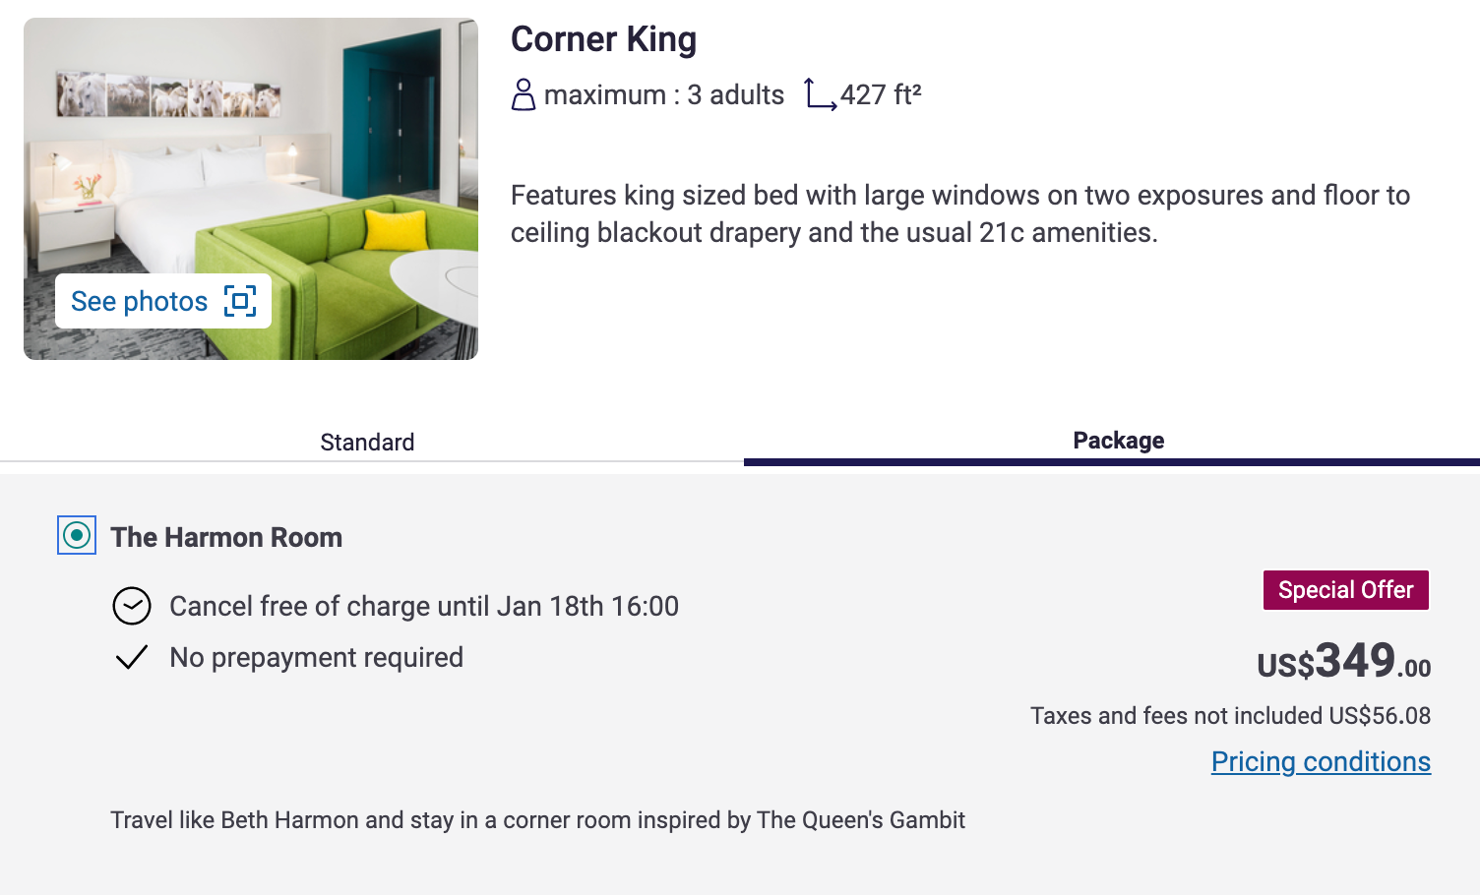Click the cancel free of charge text

pyautogui.click(x=424, y=606)
